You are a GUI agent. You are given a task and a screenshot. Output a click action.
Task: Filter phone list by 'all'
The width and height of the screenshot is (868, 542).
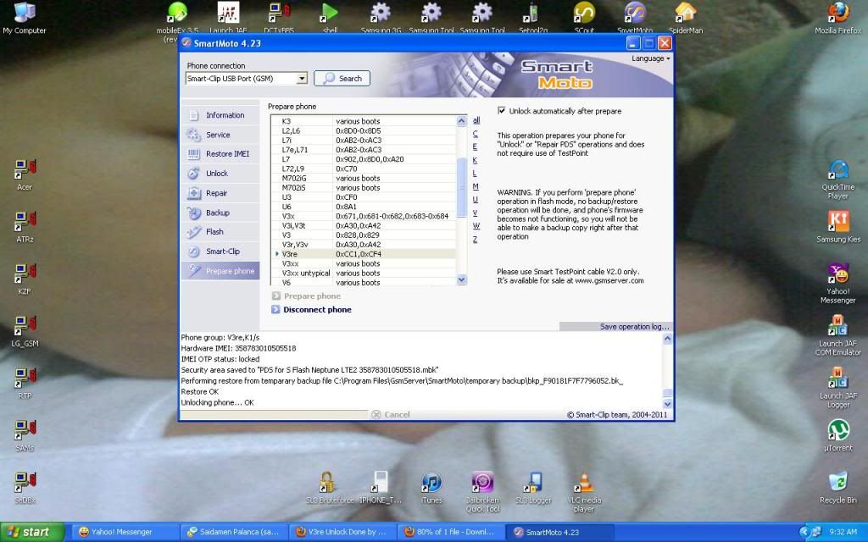tap(476, 120)
